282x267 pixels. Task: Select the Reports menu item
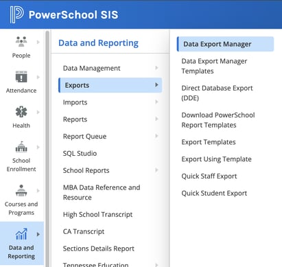(75, 119)
